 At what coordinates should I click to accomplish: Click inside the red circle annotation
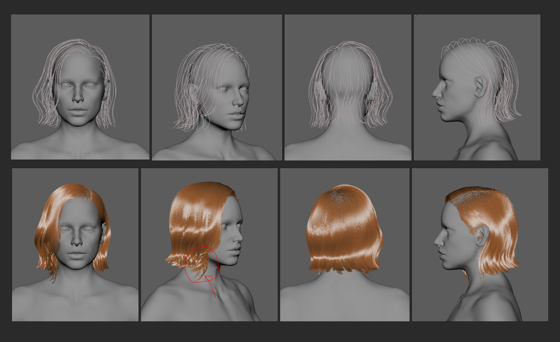click(201, 264)
